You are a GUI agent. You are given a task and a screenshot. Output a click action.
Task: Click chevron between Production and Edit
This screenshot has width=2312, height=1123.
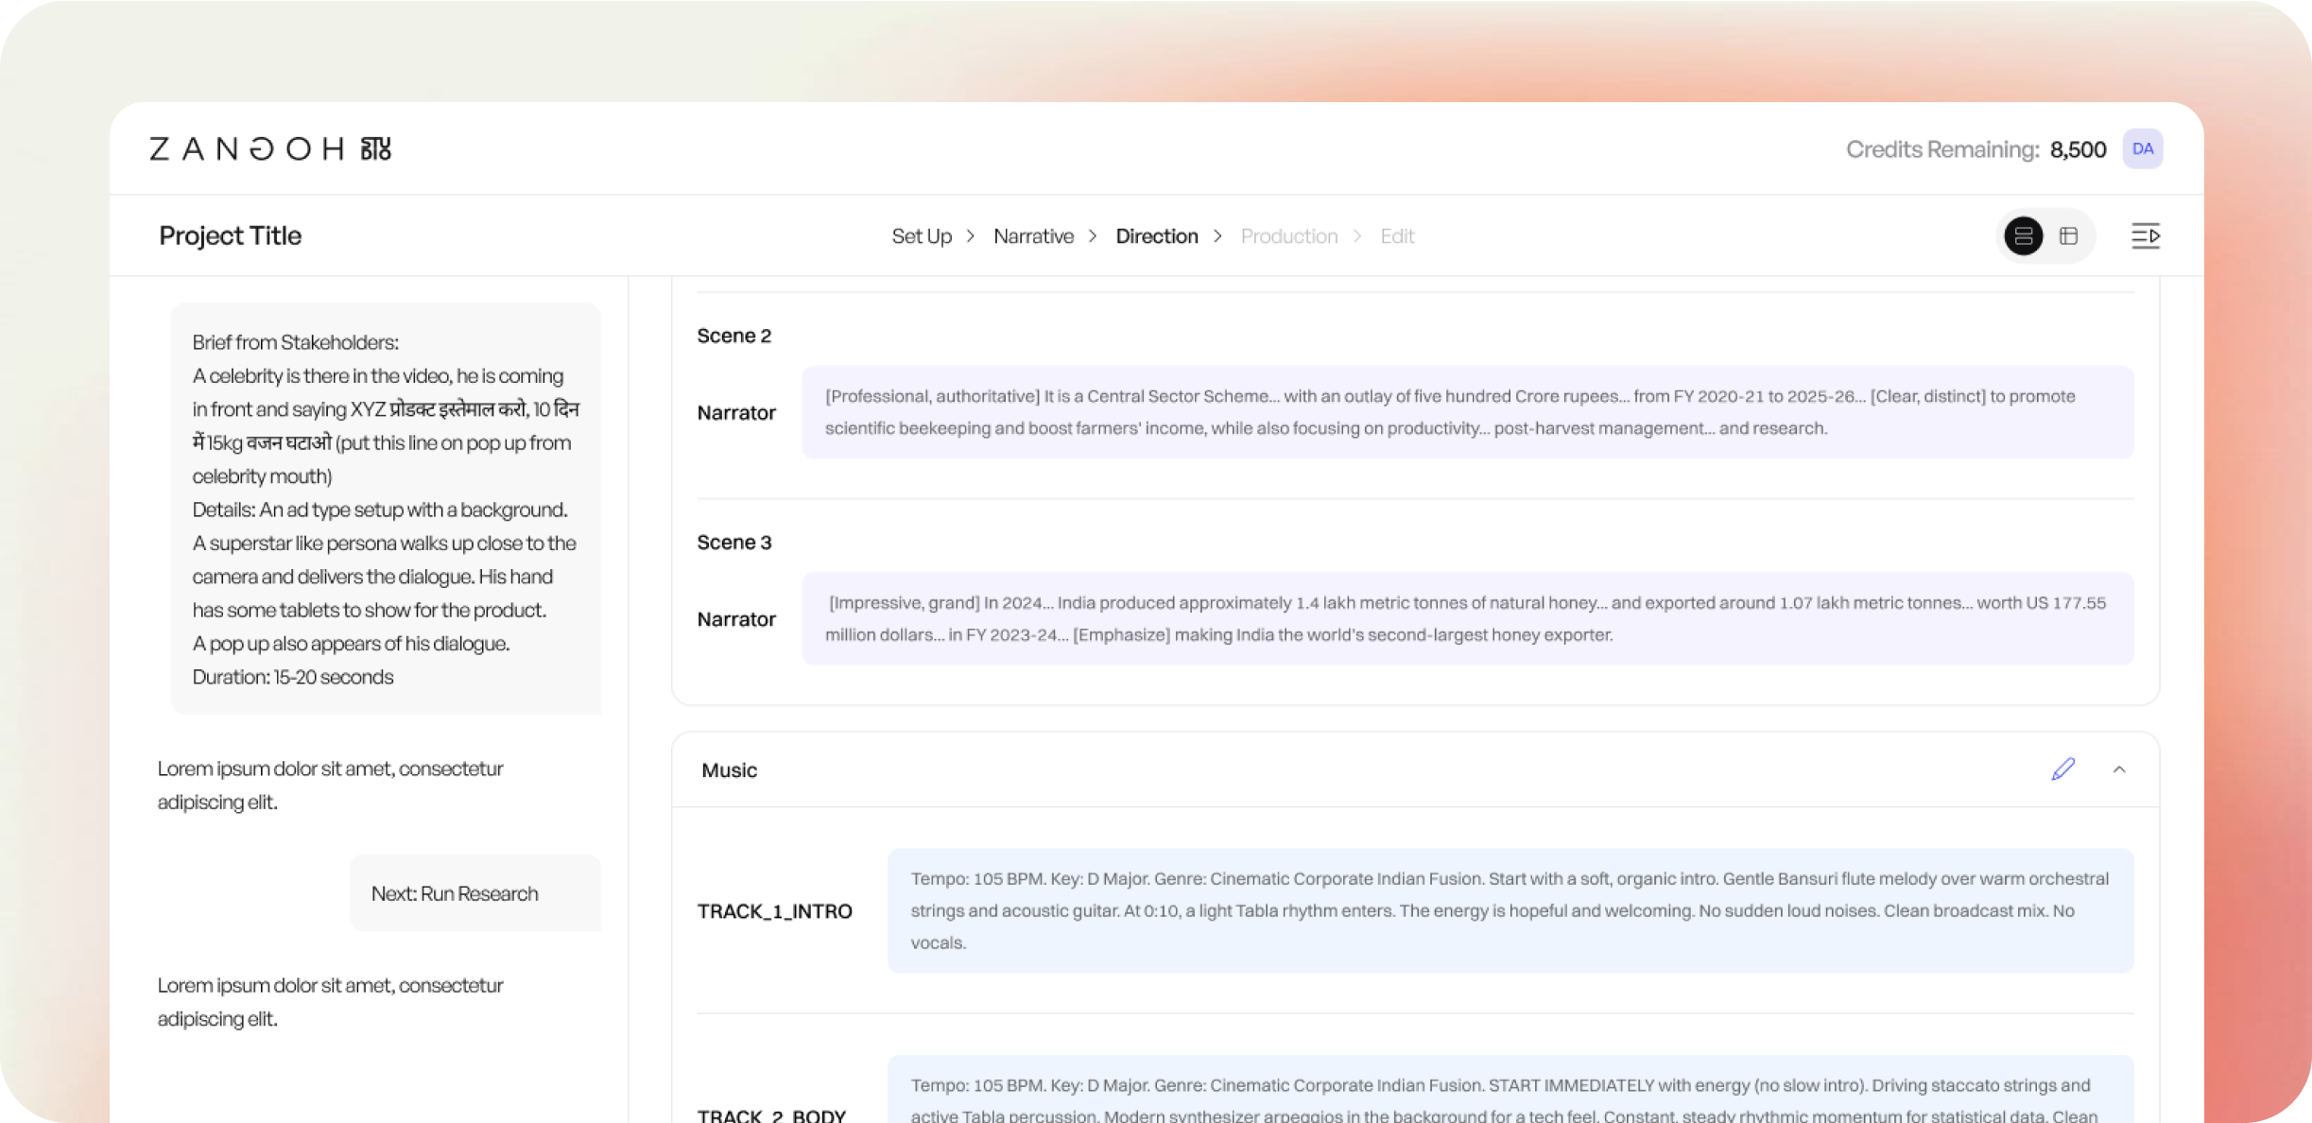1357,236
